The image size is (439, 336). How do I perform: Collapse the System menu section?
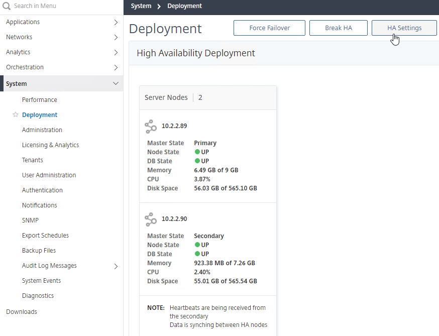pyautogui.click(x=116, y=83)
